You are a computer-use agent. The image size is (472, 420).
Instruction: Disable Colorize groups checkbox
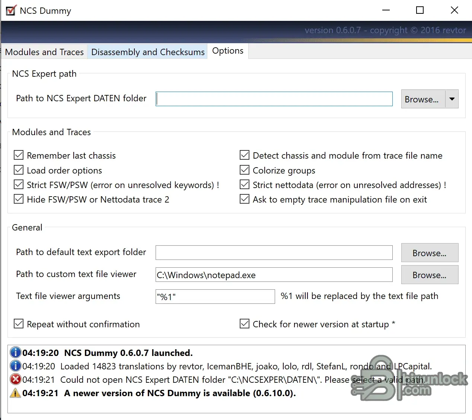click(245, 170)
